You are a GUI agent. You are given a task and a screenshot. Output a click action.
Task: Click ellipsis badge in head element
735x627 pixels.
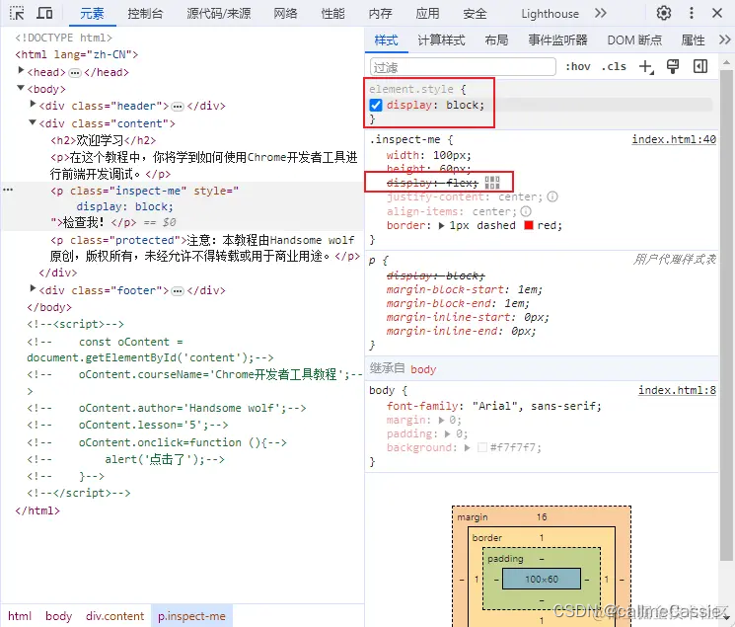(75, 73)
